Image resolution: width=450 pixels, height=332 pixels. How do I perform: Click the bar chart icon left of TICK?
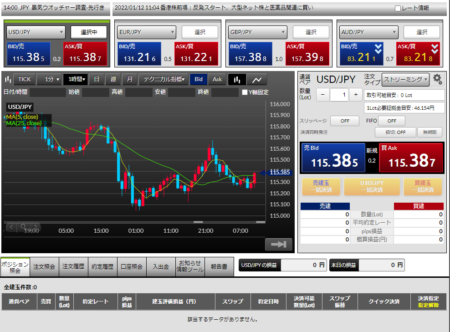(x=8, y=79)
